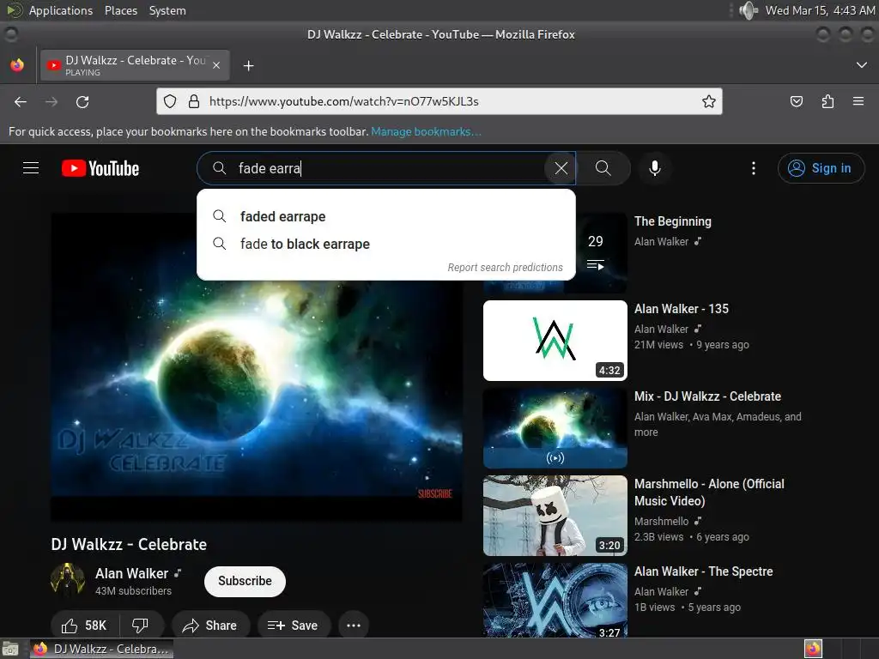This screenshot has height=659, width=879.
Task: Bookmark this page with star icon
Action: [x=708, y=101]
